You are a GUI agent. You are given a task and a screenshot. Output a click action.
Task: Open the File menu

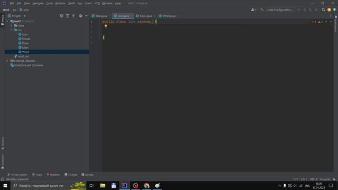tap(12, 3)
